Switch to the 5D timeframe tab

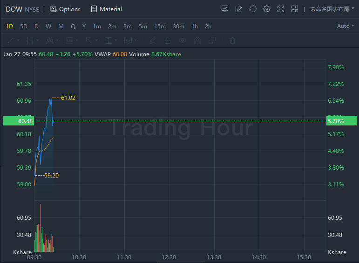[24, 26]
